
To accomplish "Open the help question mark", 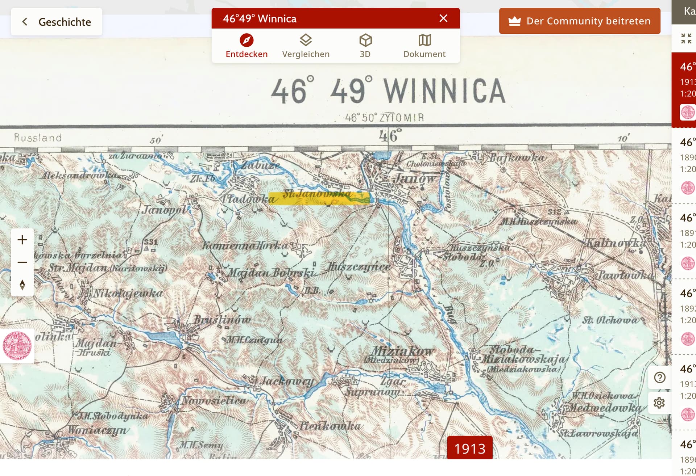I will 659,378.
